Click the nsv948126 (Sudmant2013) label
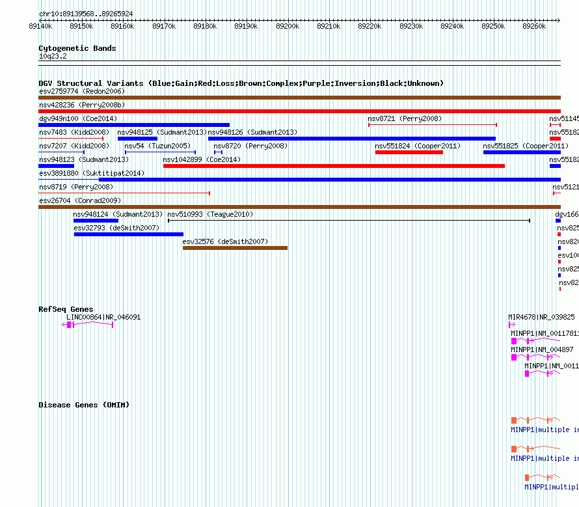The width and height of the screenshot is (579, 507). click(252, 132)
